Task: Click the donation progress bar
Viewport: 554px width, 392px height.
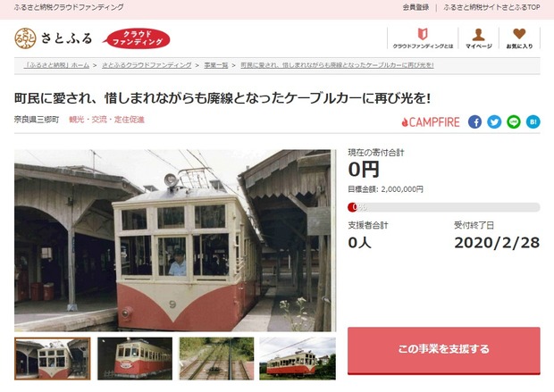Action: [444, 207]
